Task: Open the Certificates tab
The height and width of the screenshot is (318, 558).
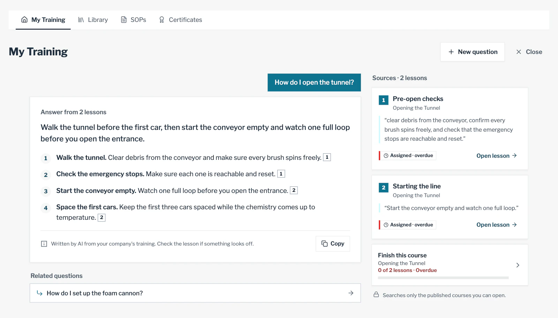Action: [180, 20]
